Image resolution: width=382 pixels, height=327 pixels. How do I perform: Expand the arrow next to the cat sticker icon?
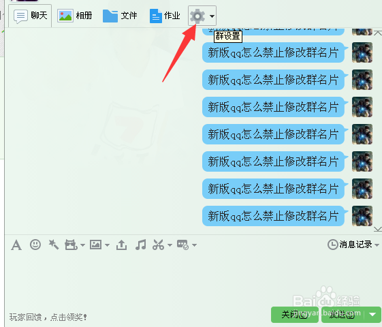82,245
